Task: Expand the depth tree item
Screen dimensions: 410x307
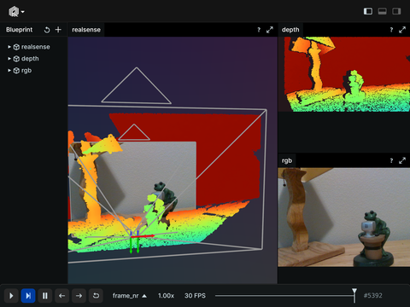Action: [9, 59]
